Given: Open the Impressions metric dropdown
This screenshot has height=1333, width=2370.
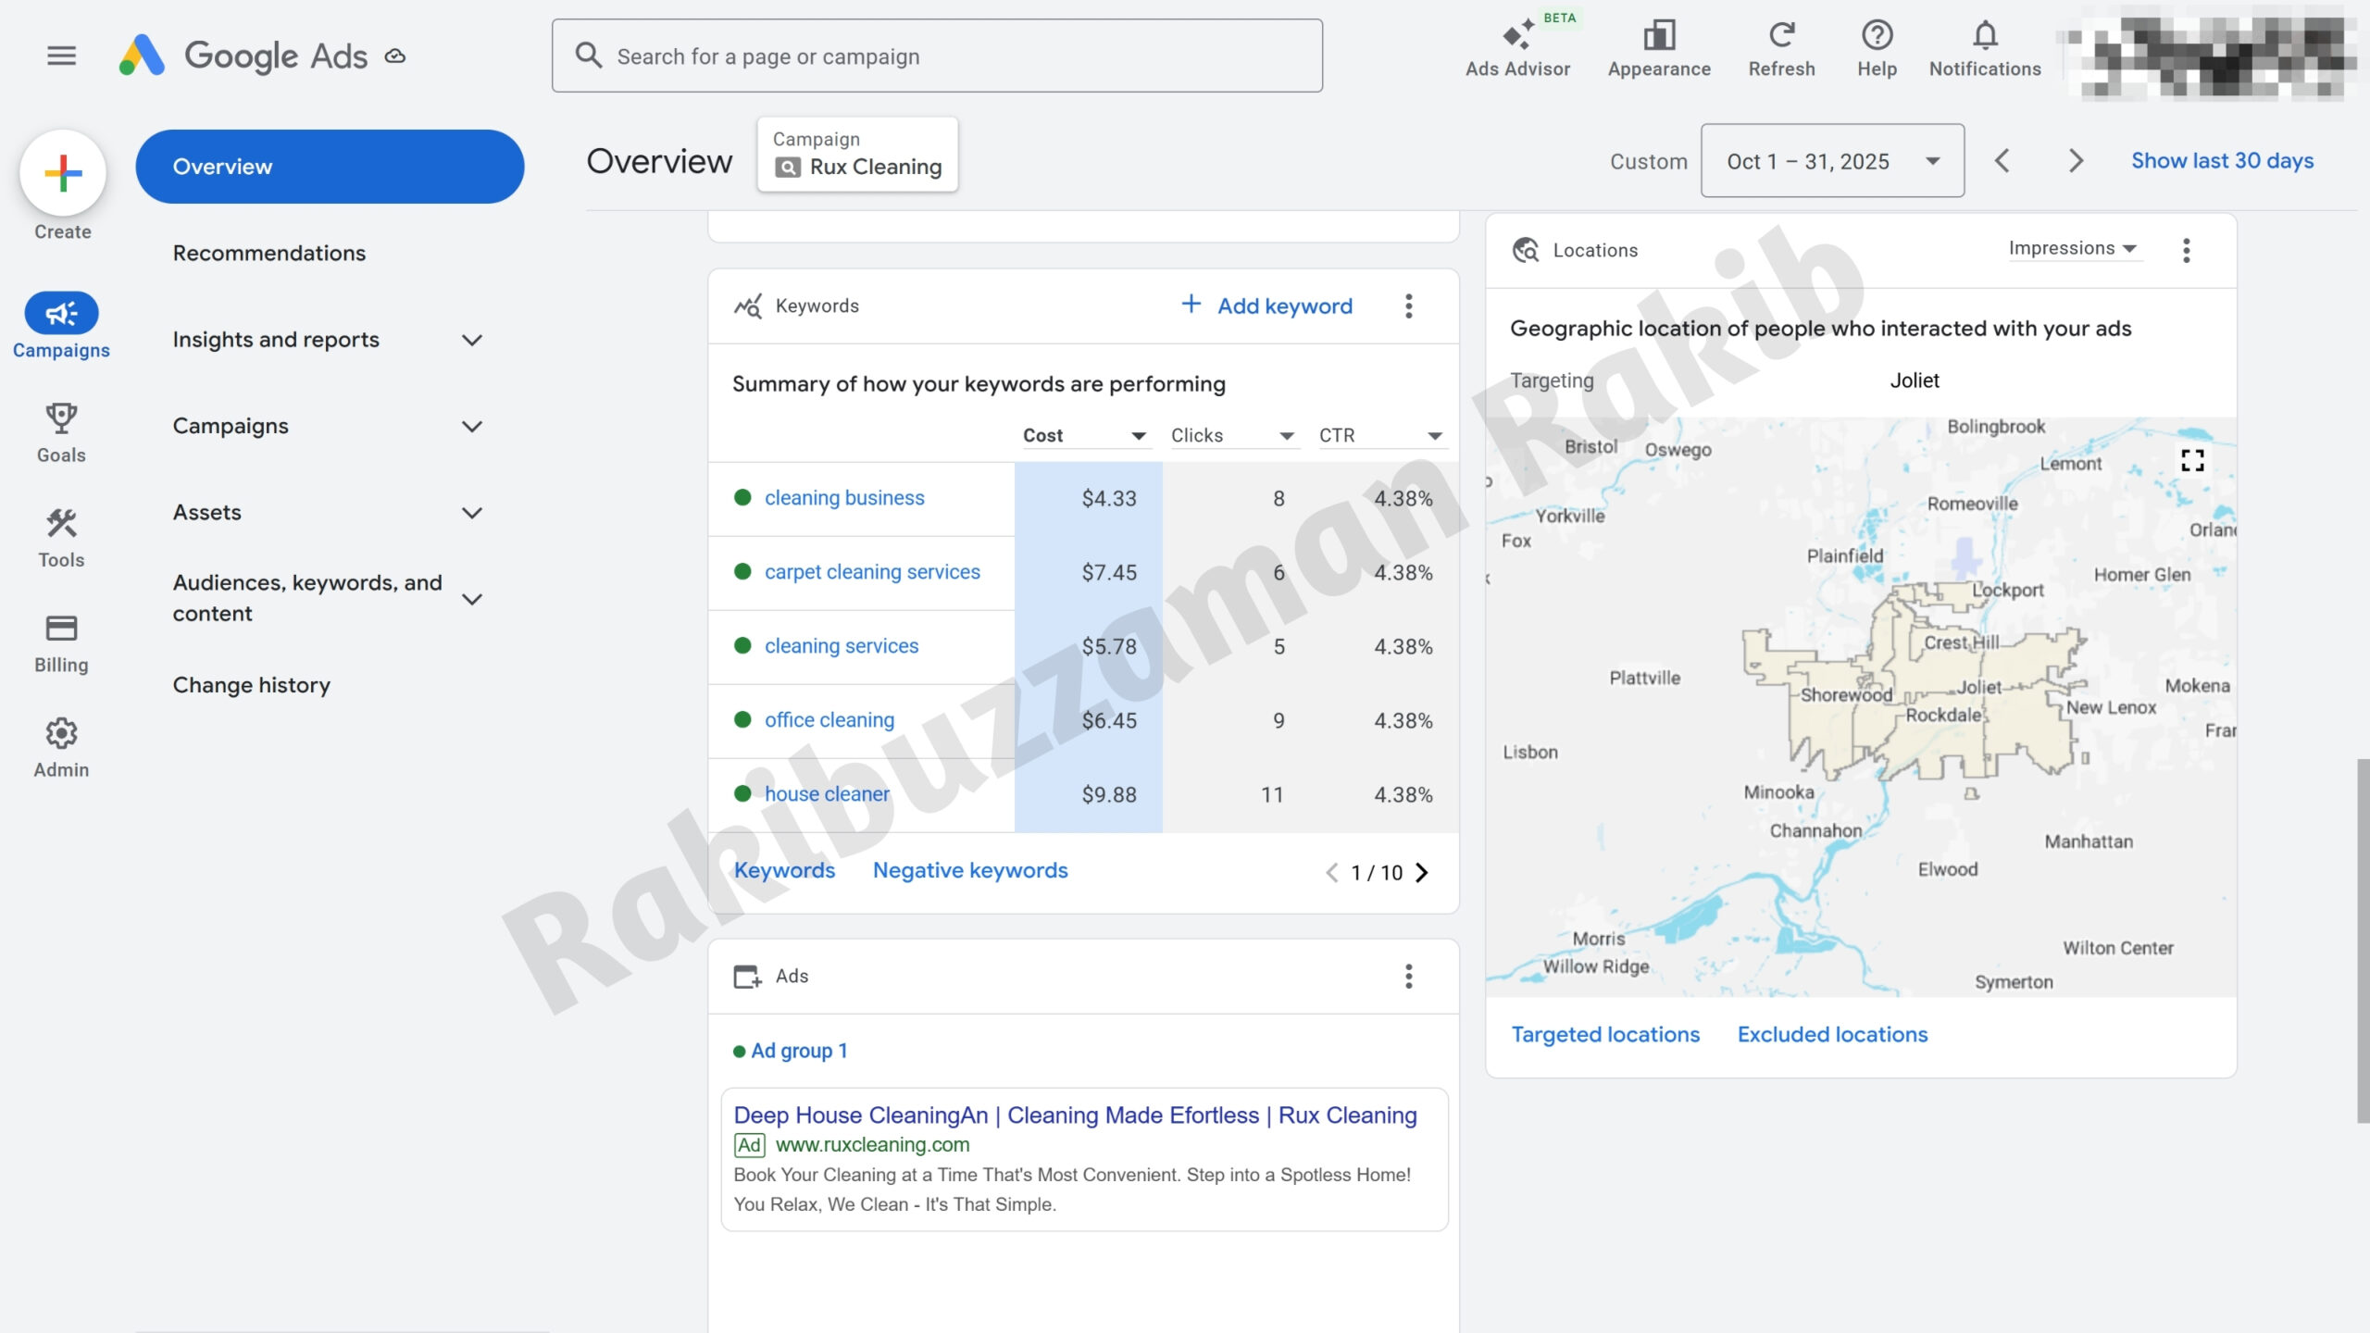Looking at the screenshot, I should pyautogui.click(x=2072, y=248).
